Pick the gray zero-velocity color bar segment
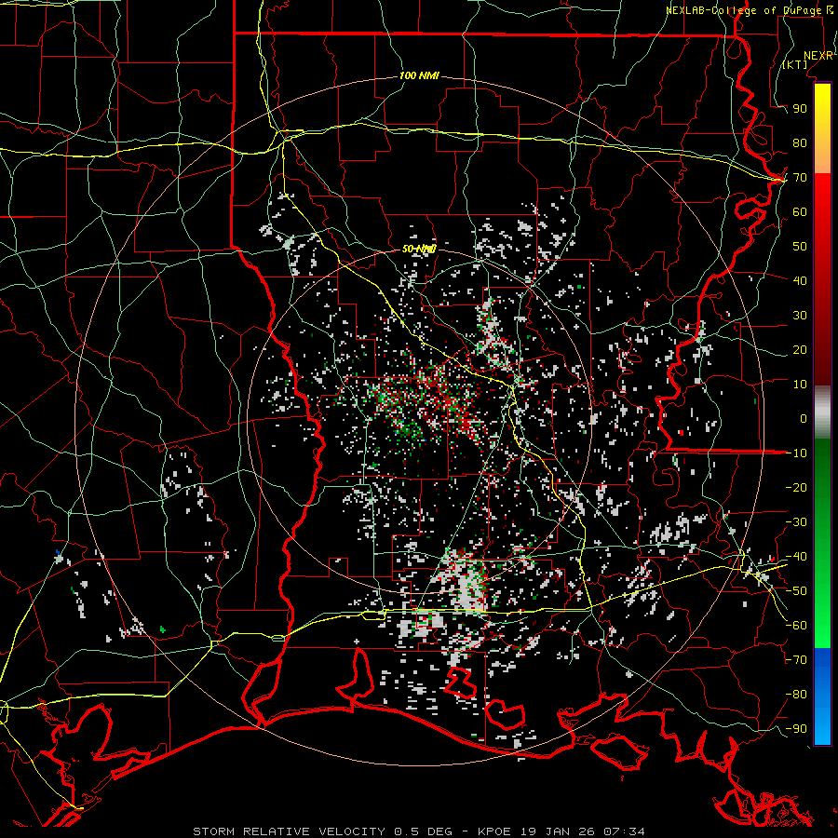Screen dimensions: 838x838 click(822, 412)
